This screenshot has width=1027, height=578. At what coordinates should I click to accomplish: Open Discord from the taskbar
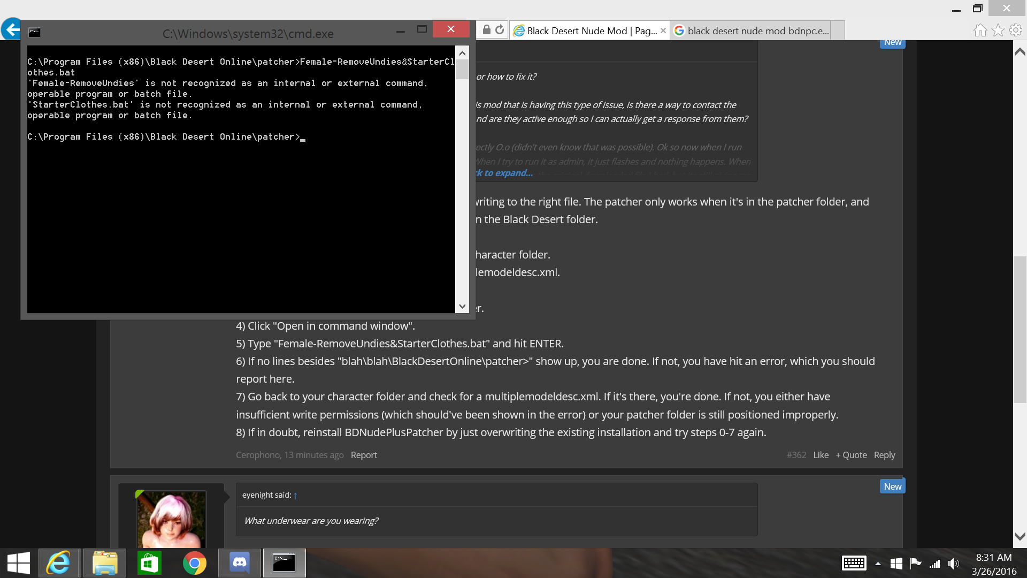pyautogui.click(x=240, y=563)
